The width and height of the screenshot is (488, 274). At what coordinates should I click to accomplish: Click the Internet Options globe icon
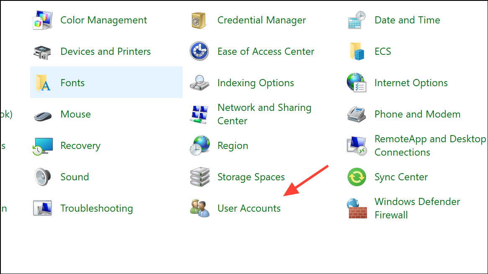coord(356,83)
